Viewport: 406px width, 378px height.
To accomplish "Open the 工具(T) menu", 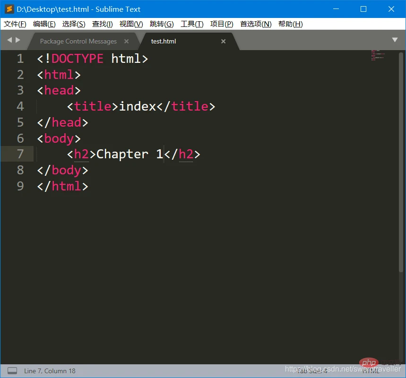I will 192,24.
